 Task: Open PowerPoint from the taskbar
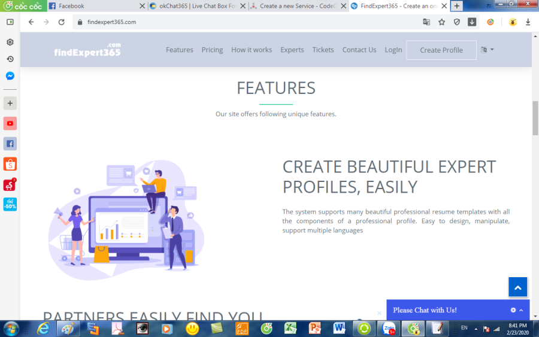[314, 329]
